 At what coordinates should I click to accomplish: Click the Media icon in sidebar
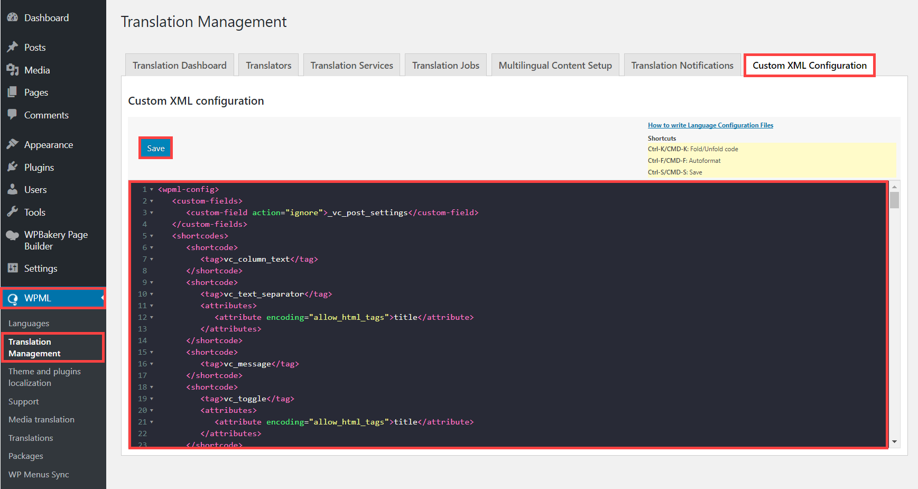pyautogui.click(x=13, y=70)
